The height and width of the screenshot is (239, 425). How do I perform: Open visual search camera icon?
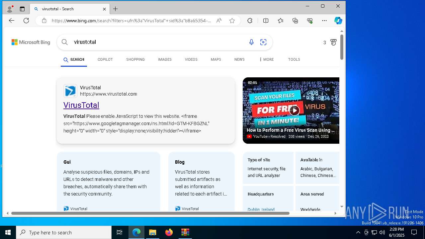263,42
